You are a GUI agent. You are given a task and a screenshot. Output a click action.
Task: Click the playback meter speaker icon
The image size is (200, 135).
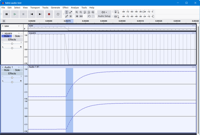[x=116, y=17]
